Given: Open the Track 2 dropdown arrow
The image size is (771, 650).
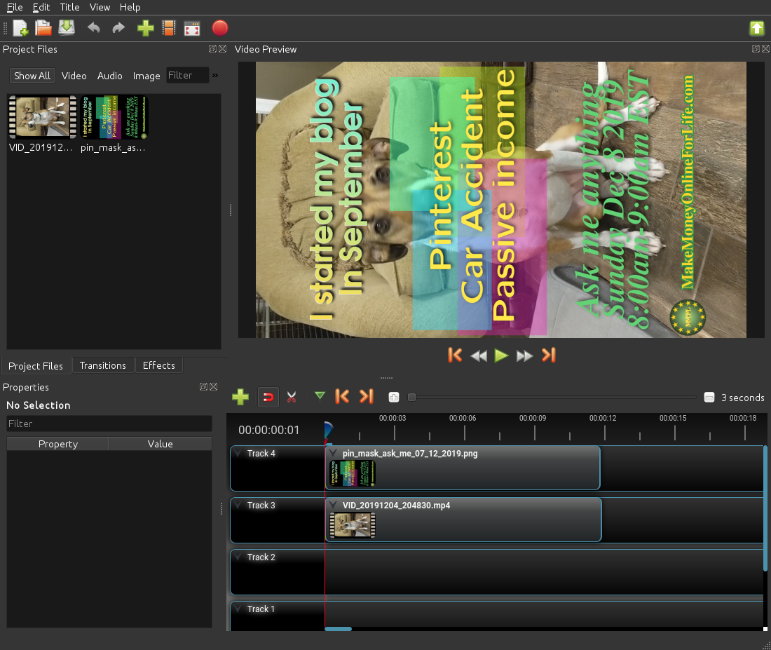Looking at the screenshot, I should [x=238, y=557].
